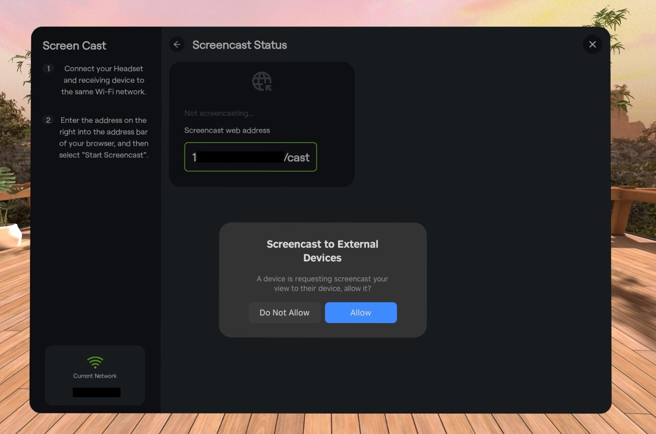The image size is (656, 434).
Task: Choose Do Not Allow for the screencast request
Action: tap(284, 312)
